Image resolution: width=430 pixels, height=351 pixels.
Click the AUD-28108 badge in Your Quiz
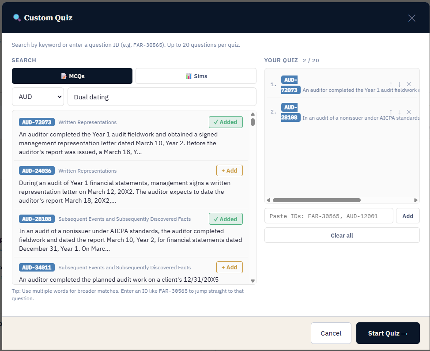click(290, 113)
